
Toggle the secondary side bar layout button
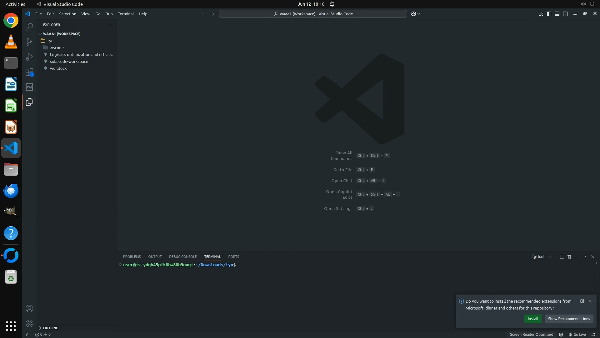click(x=565, y=14)
